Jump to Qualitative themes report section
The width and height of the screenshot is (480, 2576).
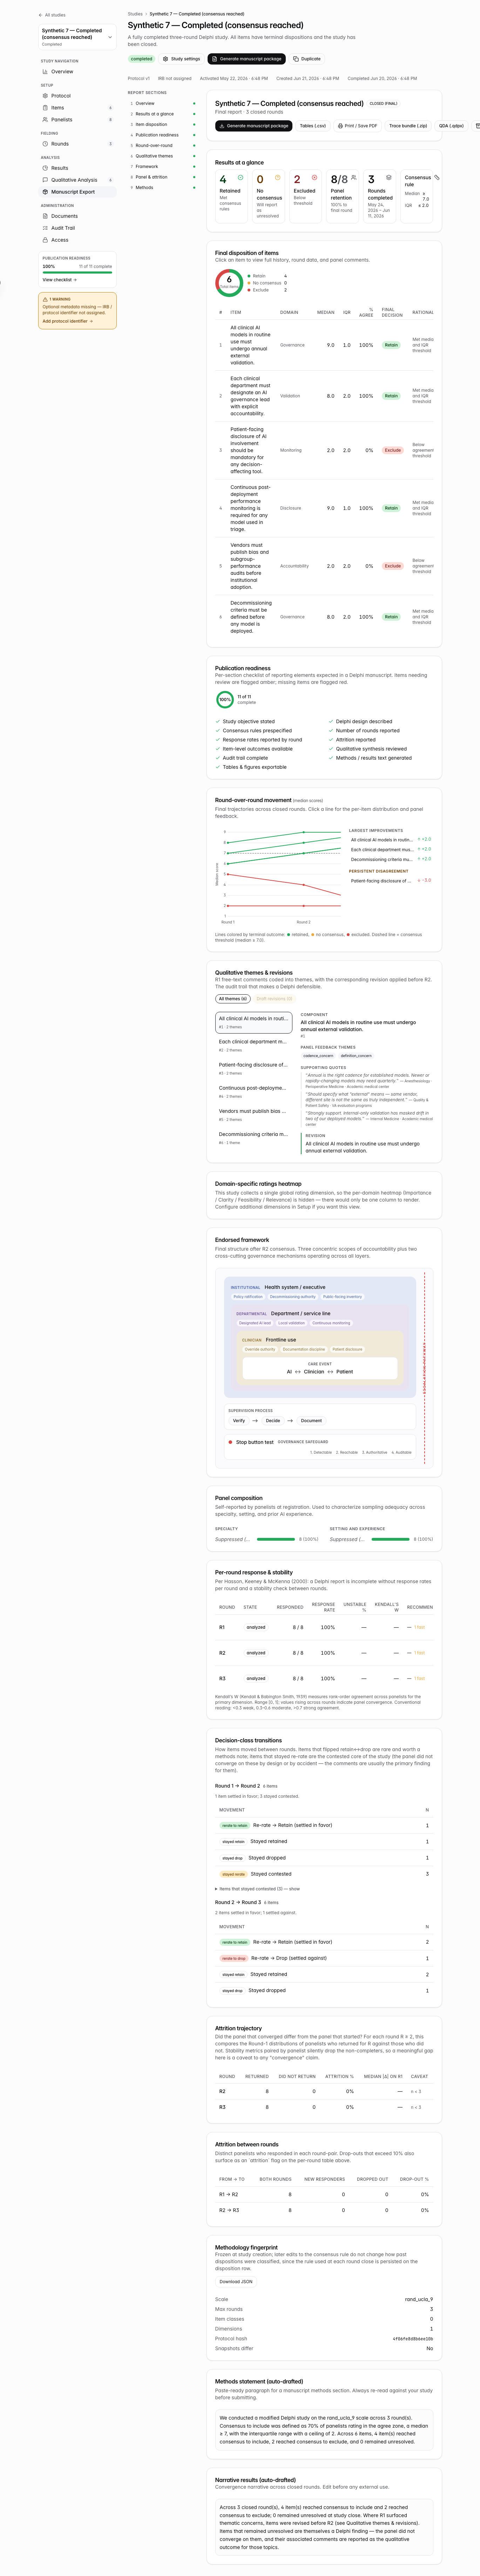pos(154,156)
